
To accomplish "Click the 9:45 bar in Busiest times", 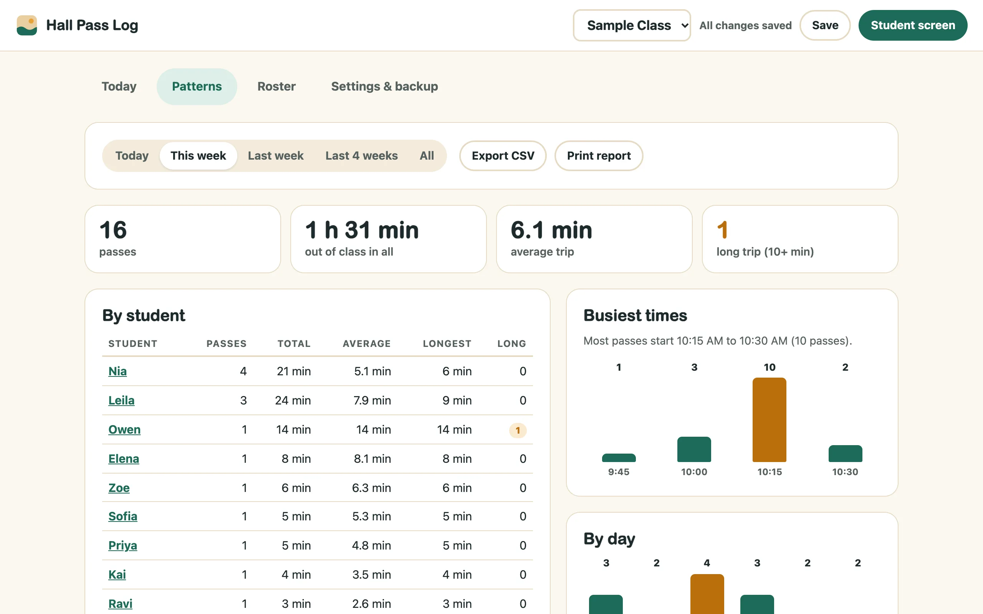I will [619, 458].
